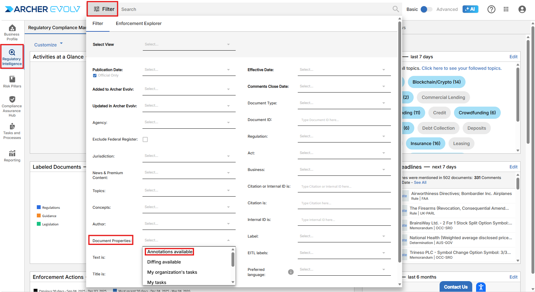Click the blue Regulations legend swatch
The width and height of the screenshot is (535, 292).
(39, 207)
